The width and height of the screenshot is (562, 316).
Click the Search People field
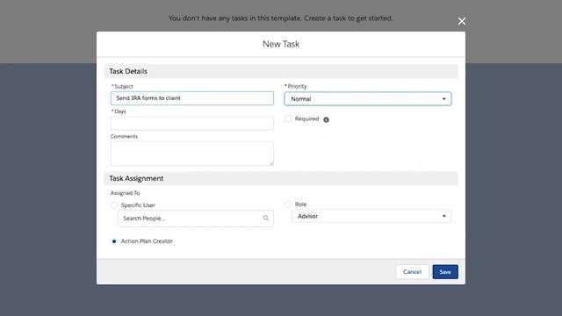click(195, 219)
